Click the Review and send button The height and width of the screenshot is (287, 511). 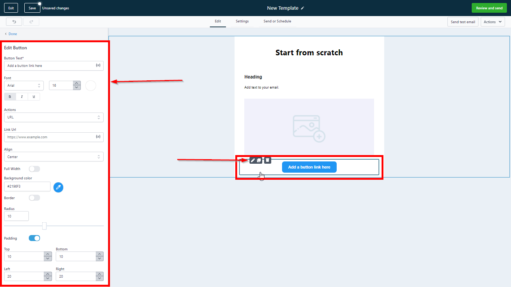(x=489, y=8)
